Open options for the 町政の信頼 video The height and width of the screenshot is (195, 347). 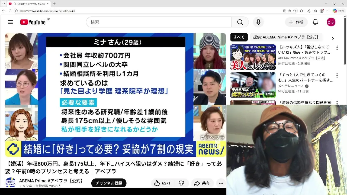pyautogui.click(x=337, y=103)
